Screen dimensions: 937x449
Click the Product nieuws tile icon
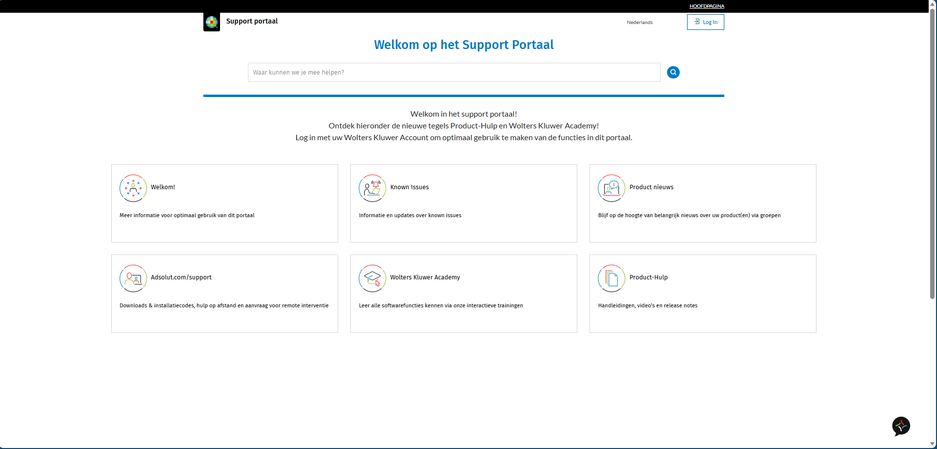612,188
